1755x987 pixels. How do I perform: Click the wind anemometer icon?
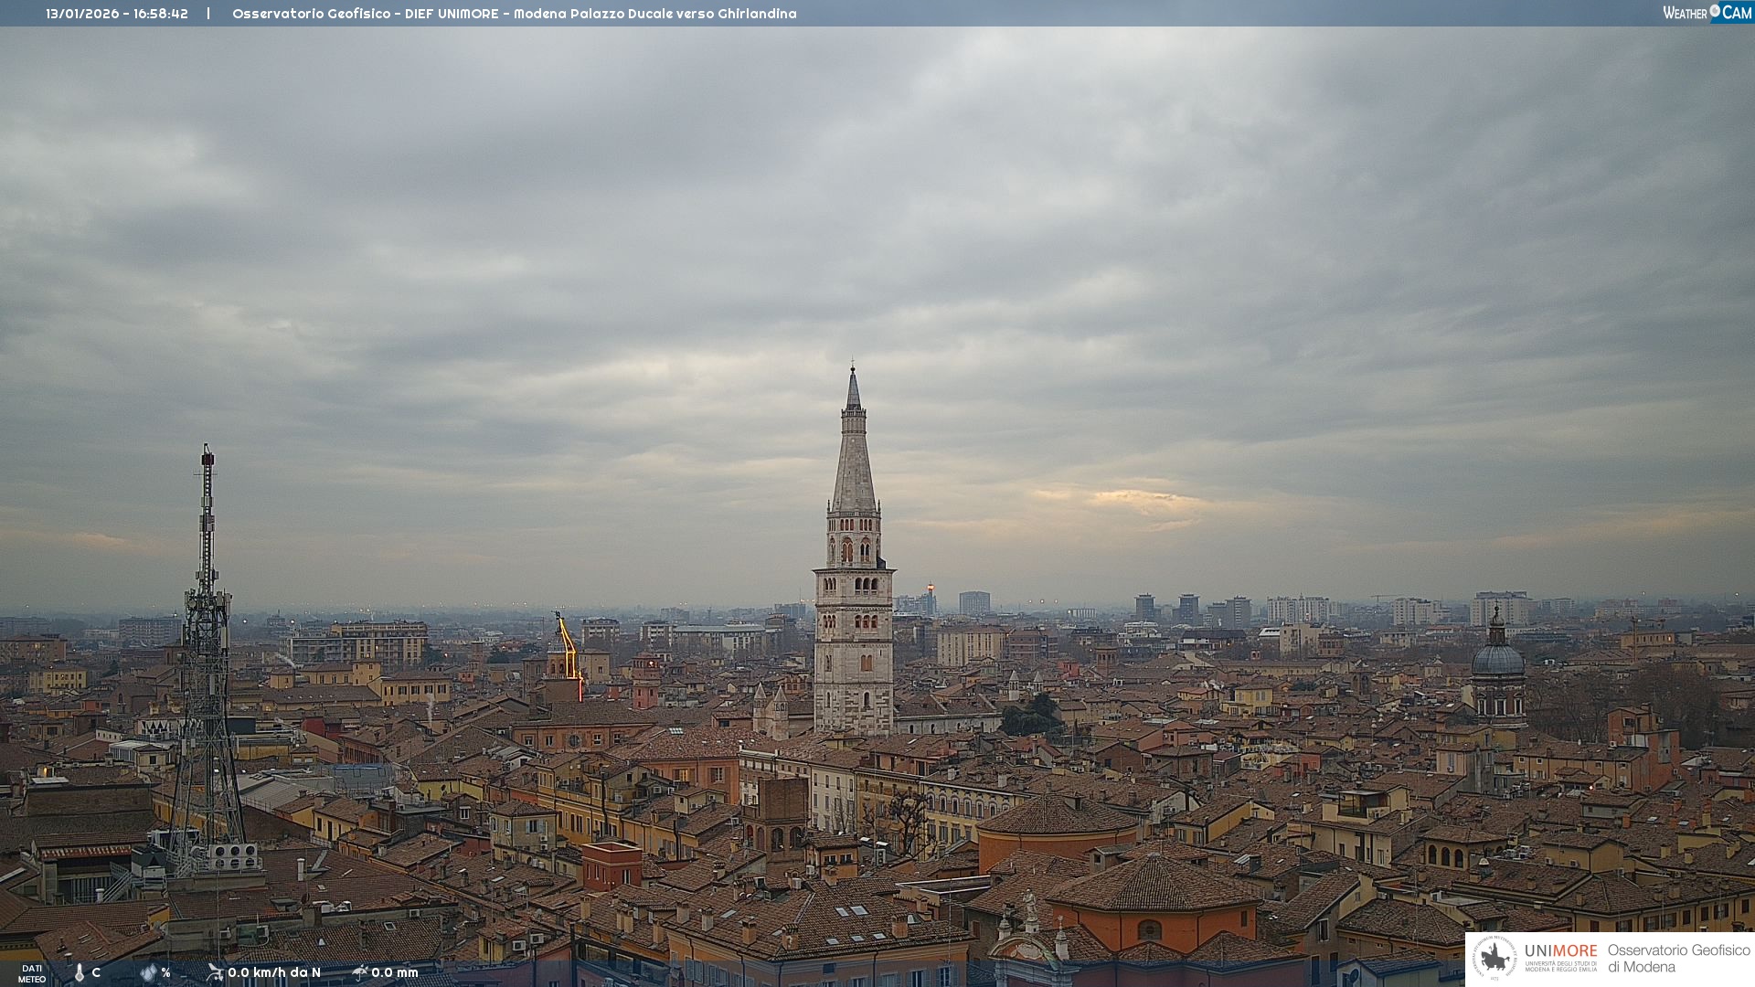[215, 972]
